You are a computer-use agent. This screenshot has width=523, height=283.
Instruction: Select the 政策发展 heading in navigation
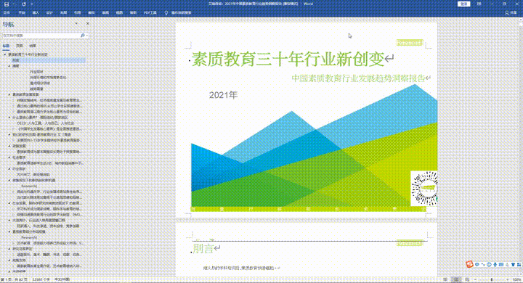pos(19,146)
